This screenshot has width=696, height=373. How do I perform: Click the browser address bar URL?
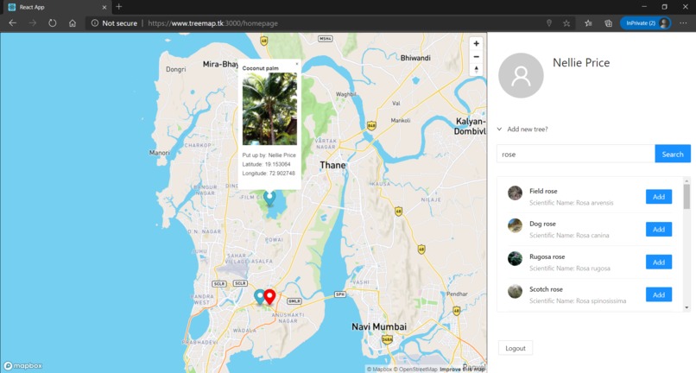(212, 23)
